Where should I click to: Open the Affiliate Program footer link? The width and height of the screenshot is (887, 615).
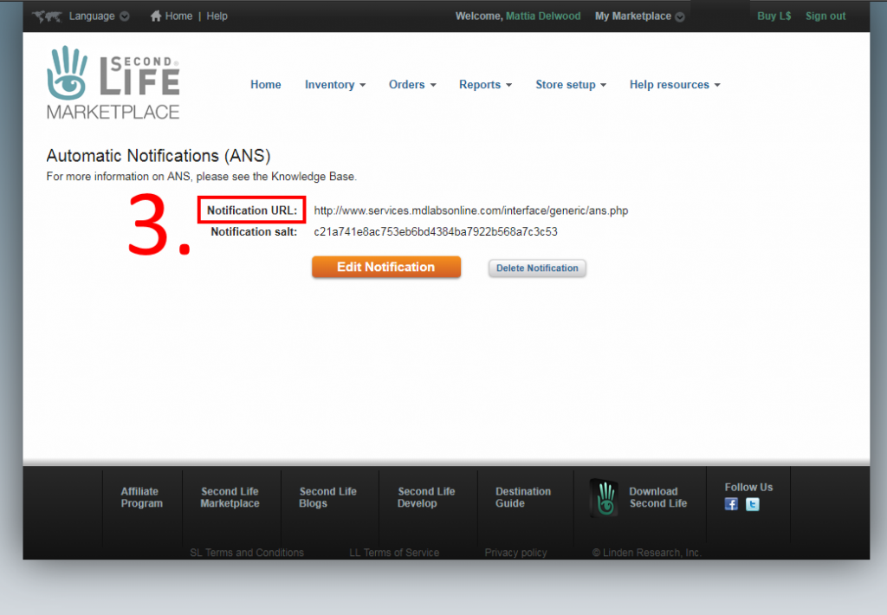pyautogui.click(x=141, y=497)
